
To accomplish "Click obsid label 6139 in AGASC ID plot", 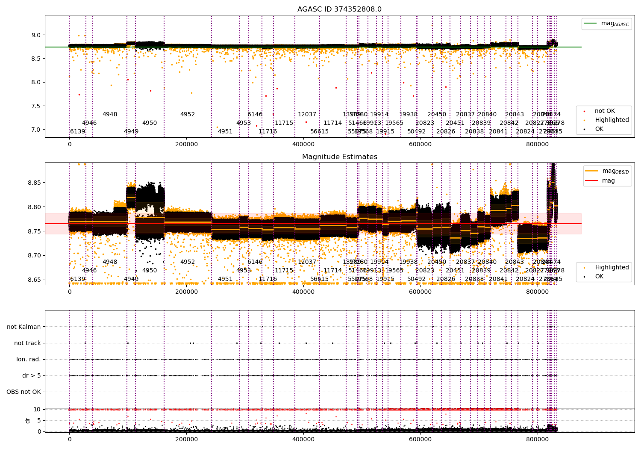I will pyautogui.click(x=78, y=132).
